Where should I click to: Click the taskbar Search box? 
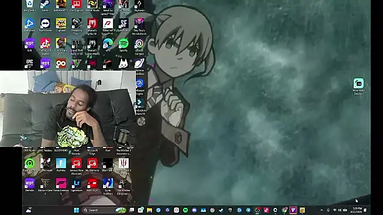tap(104, 210)
